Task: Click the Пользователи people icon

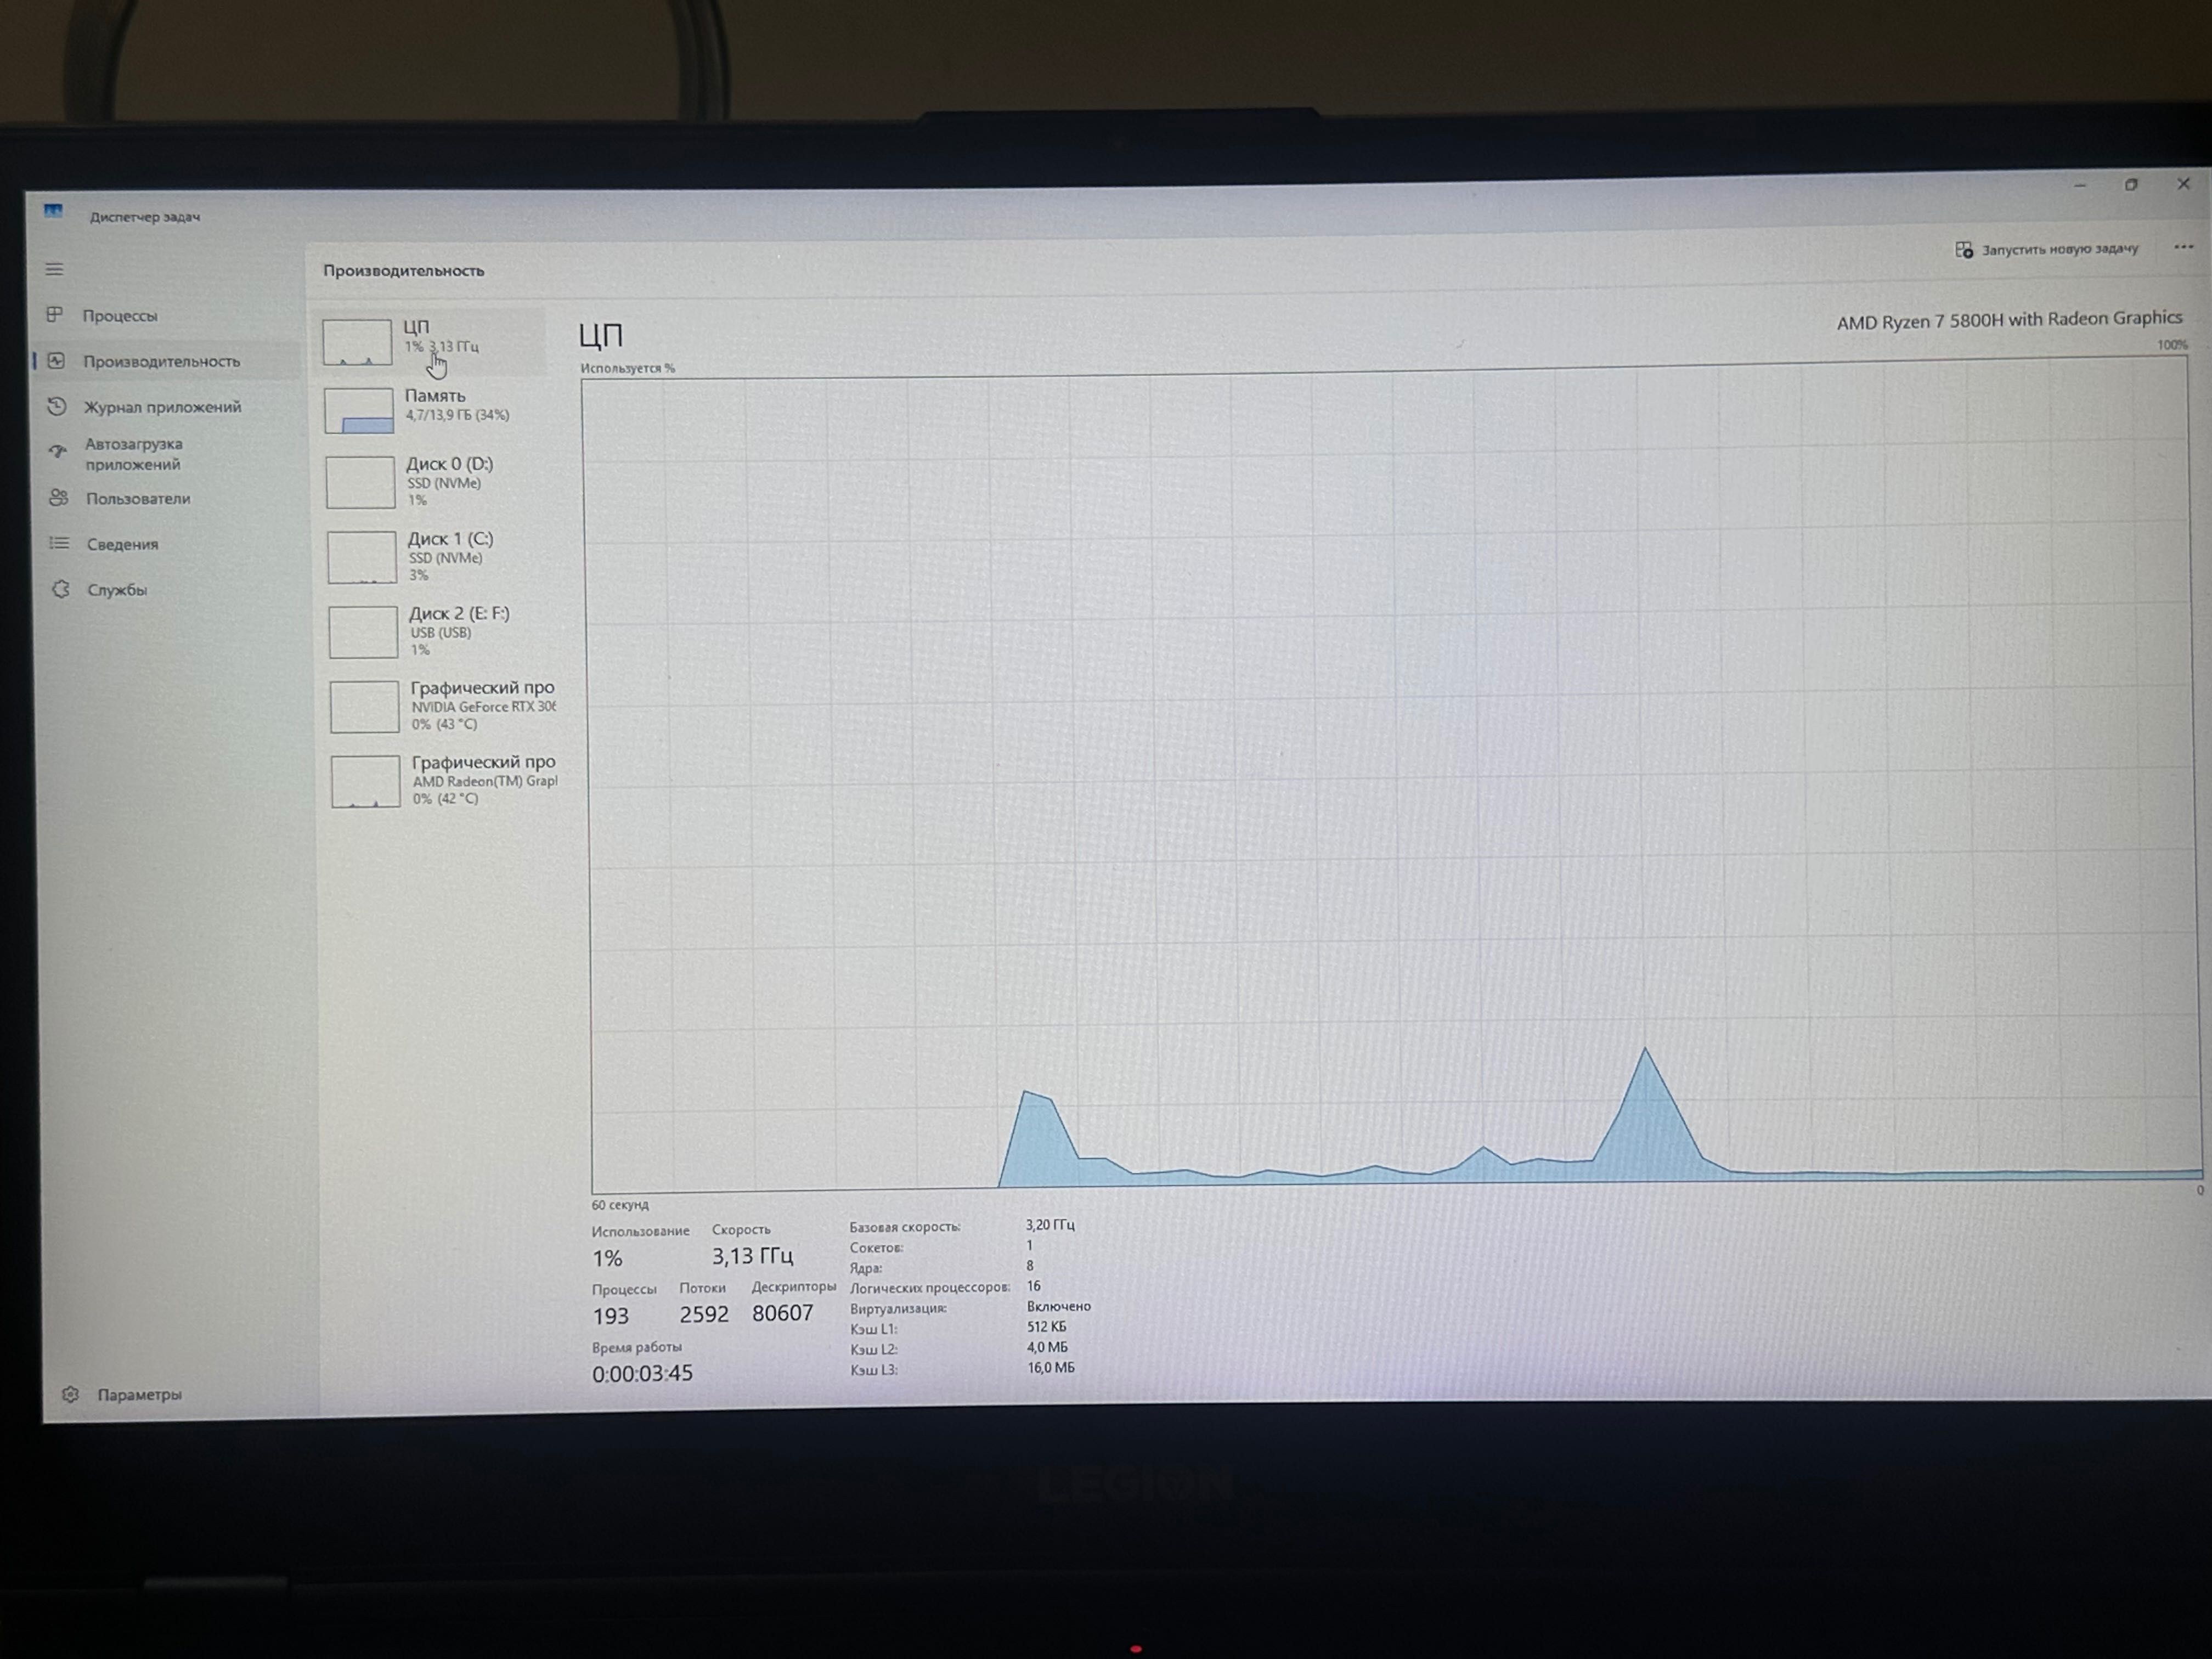Action: 59,498
